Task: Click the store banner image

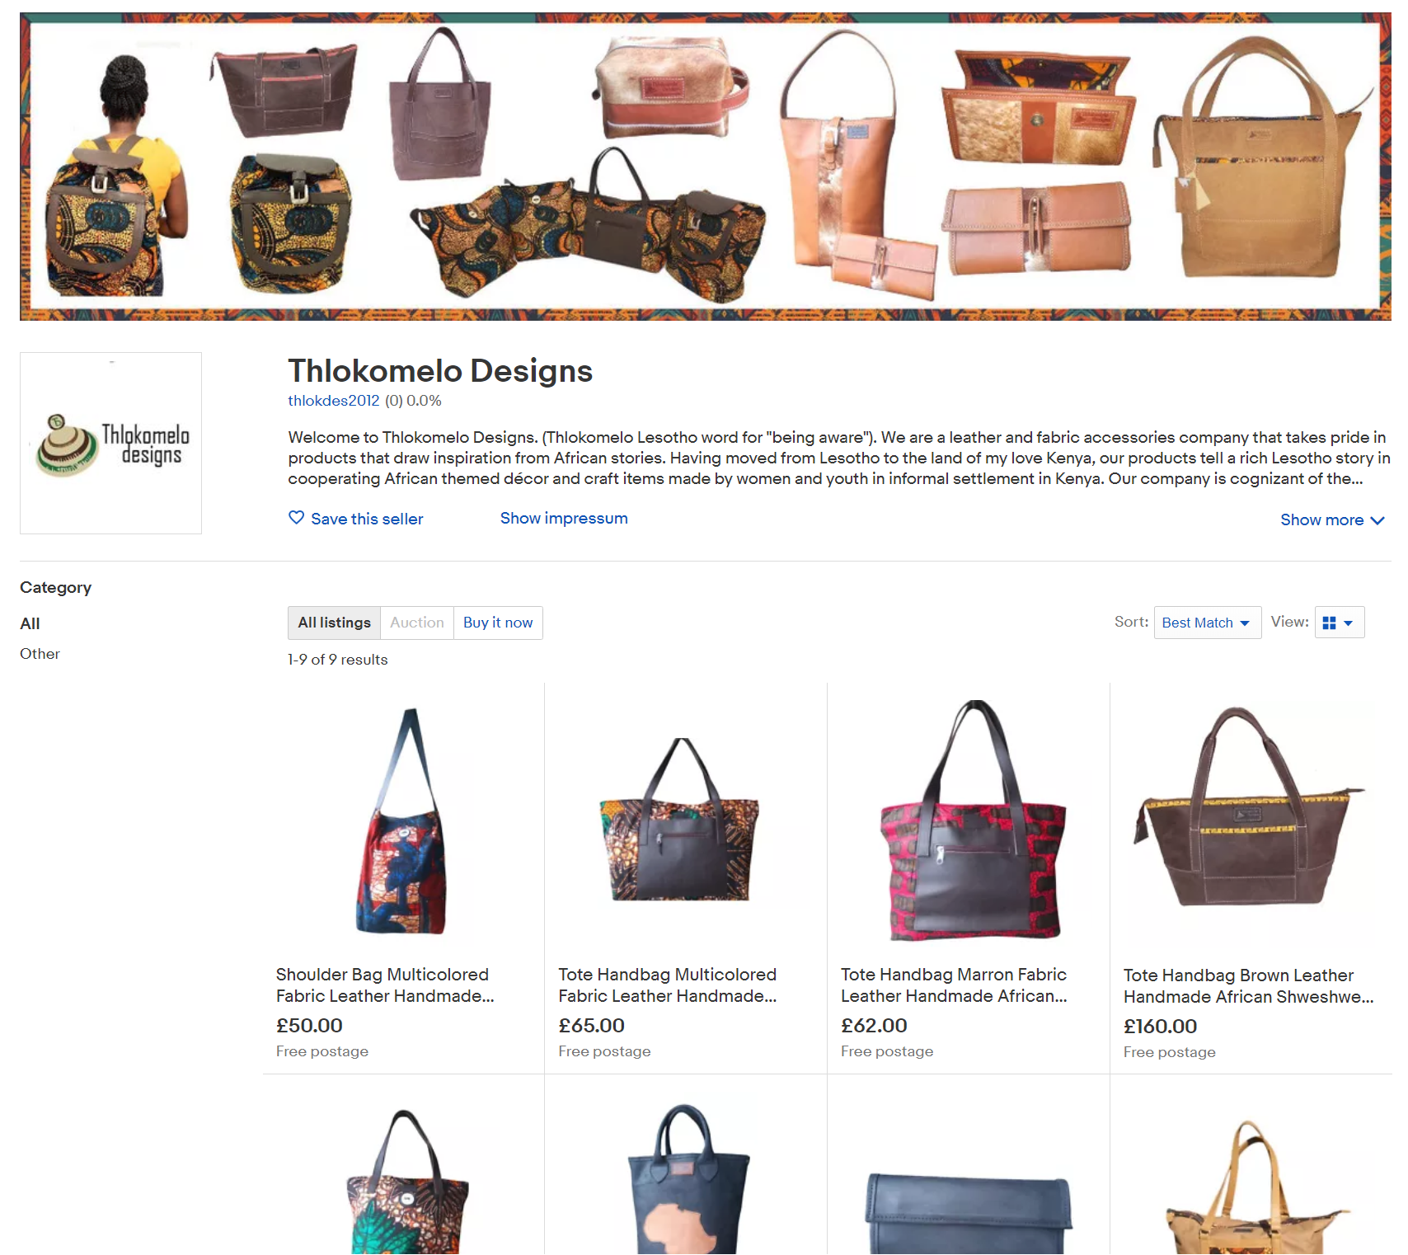Action: click(x=706, y=167)
